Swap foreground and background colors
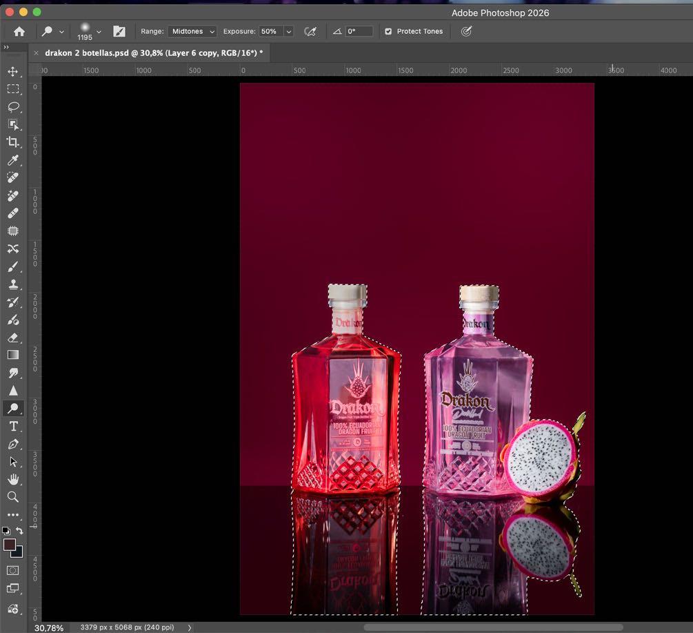The image size is (693, 633). pos(19,530)
